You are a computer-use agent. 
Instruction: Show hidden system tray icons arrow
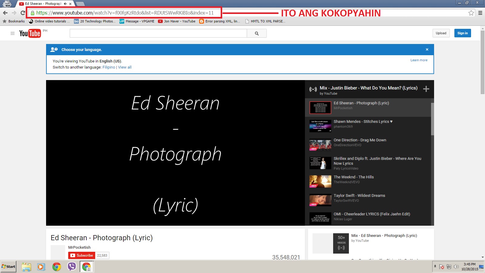coord(435,266)
